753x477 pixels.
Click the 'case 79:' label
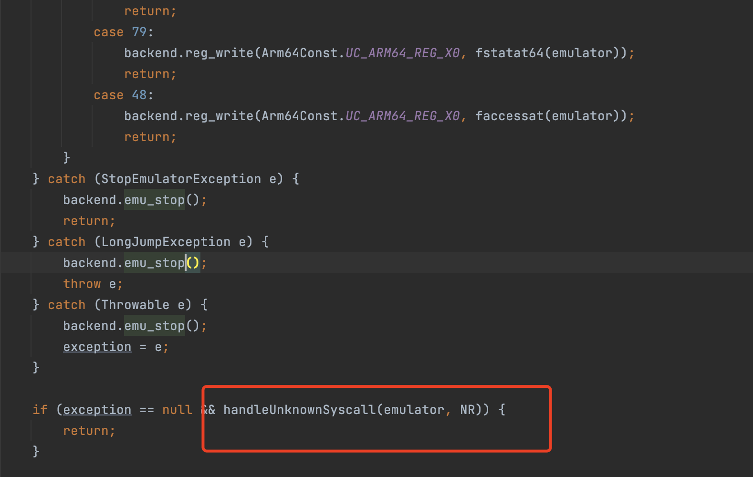point(124,32)
